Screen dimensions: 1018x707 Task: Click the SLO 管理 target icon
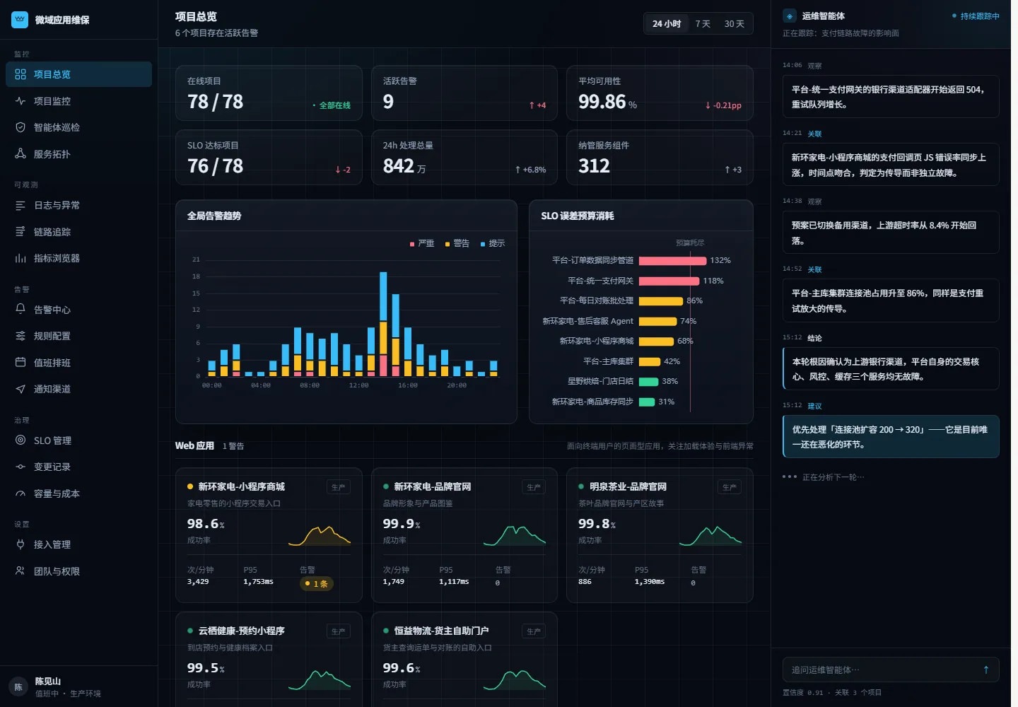click(x=21, y=440)
